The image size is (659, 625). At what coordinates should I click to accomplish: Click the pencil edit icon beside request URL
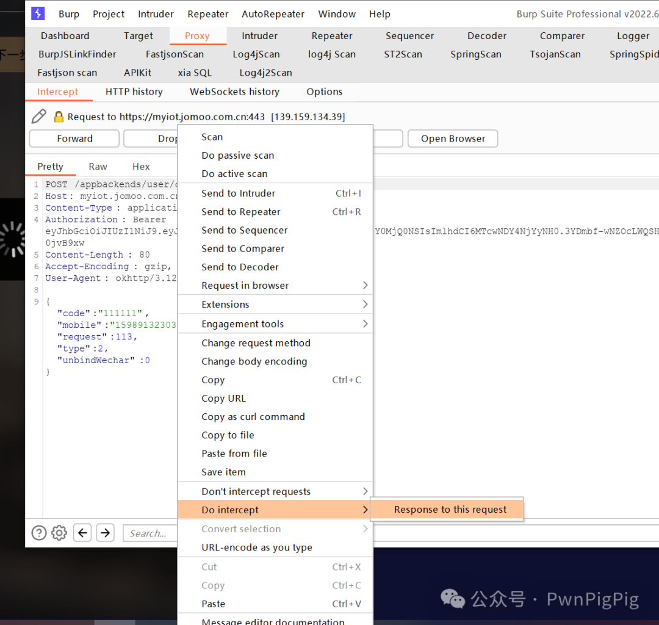point(38,117)
